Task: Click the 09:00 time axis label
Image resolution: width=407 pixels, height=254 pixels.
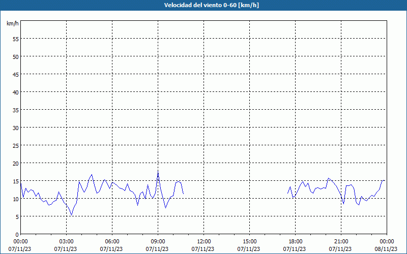Action: [x=158, y=242]
